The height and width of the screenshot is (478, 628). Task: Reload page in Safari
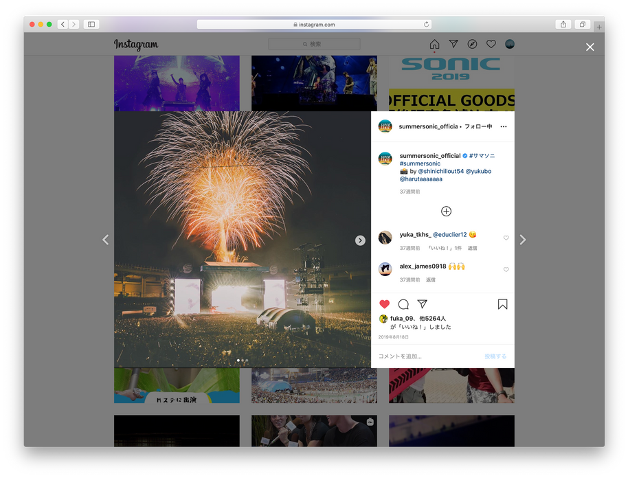pyautogui.click(x=426, y=25)
